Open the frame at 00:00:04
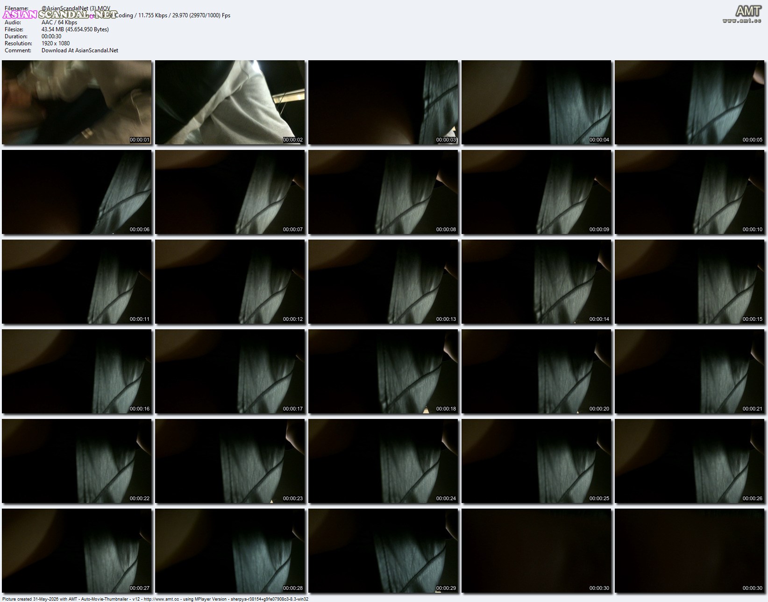 click(x=536, y=102)
